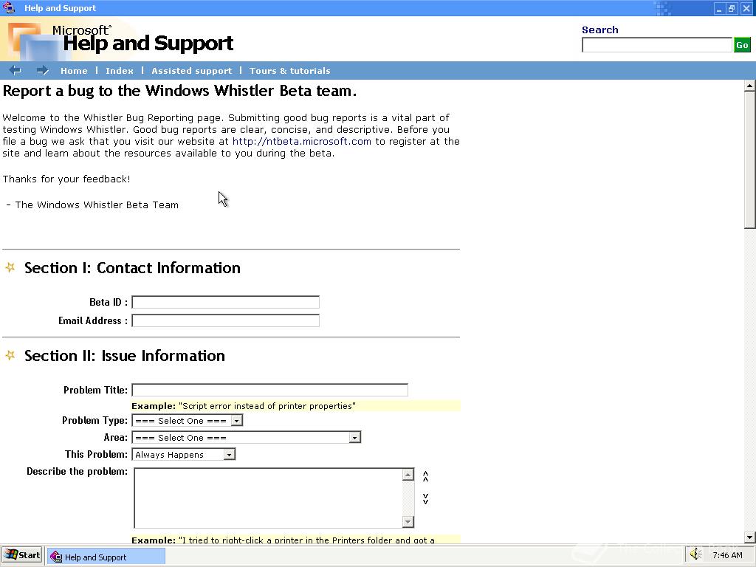Open the Index page
The height and width of the screenshot is (567, 756).
click(120, 71)
